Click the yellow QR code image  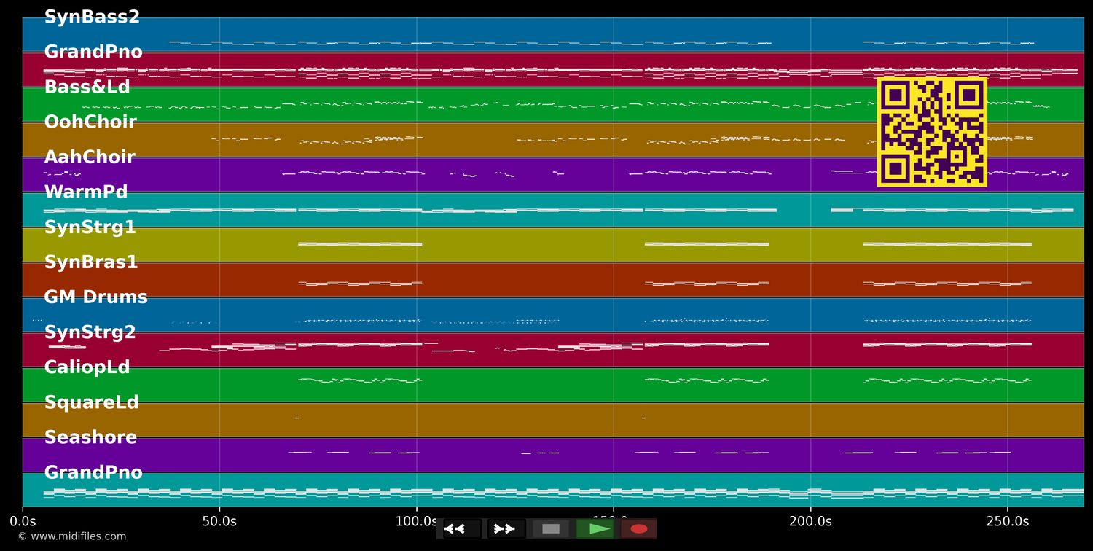click(x=932, y=132)
